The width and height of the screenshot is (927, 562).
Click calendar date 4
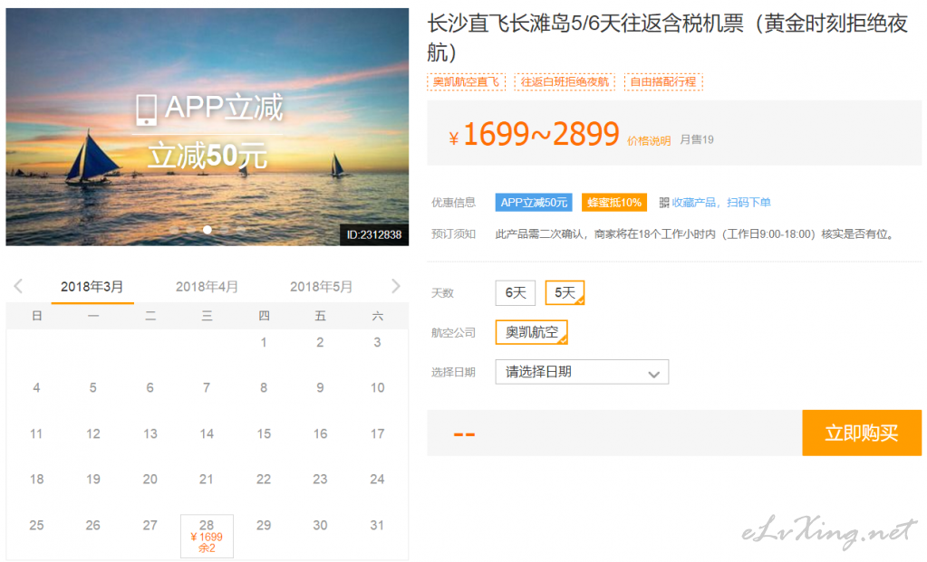(x=36, y=388)
